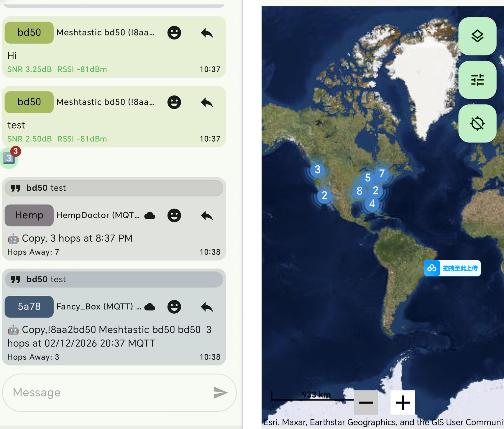This screenshot has width=504, height=429.
Task: Toggle my location tracking on map
Action: (x=477, y=124)
